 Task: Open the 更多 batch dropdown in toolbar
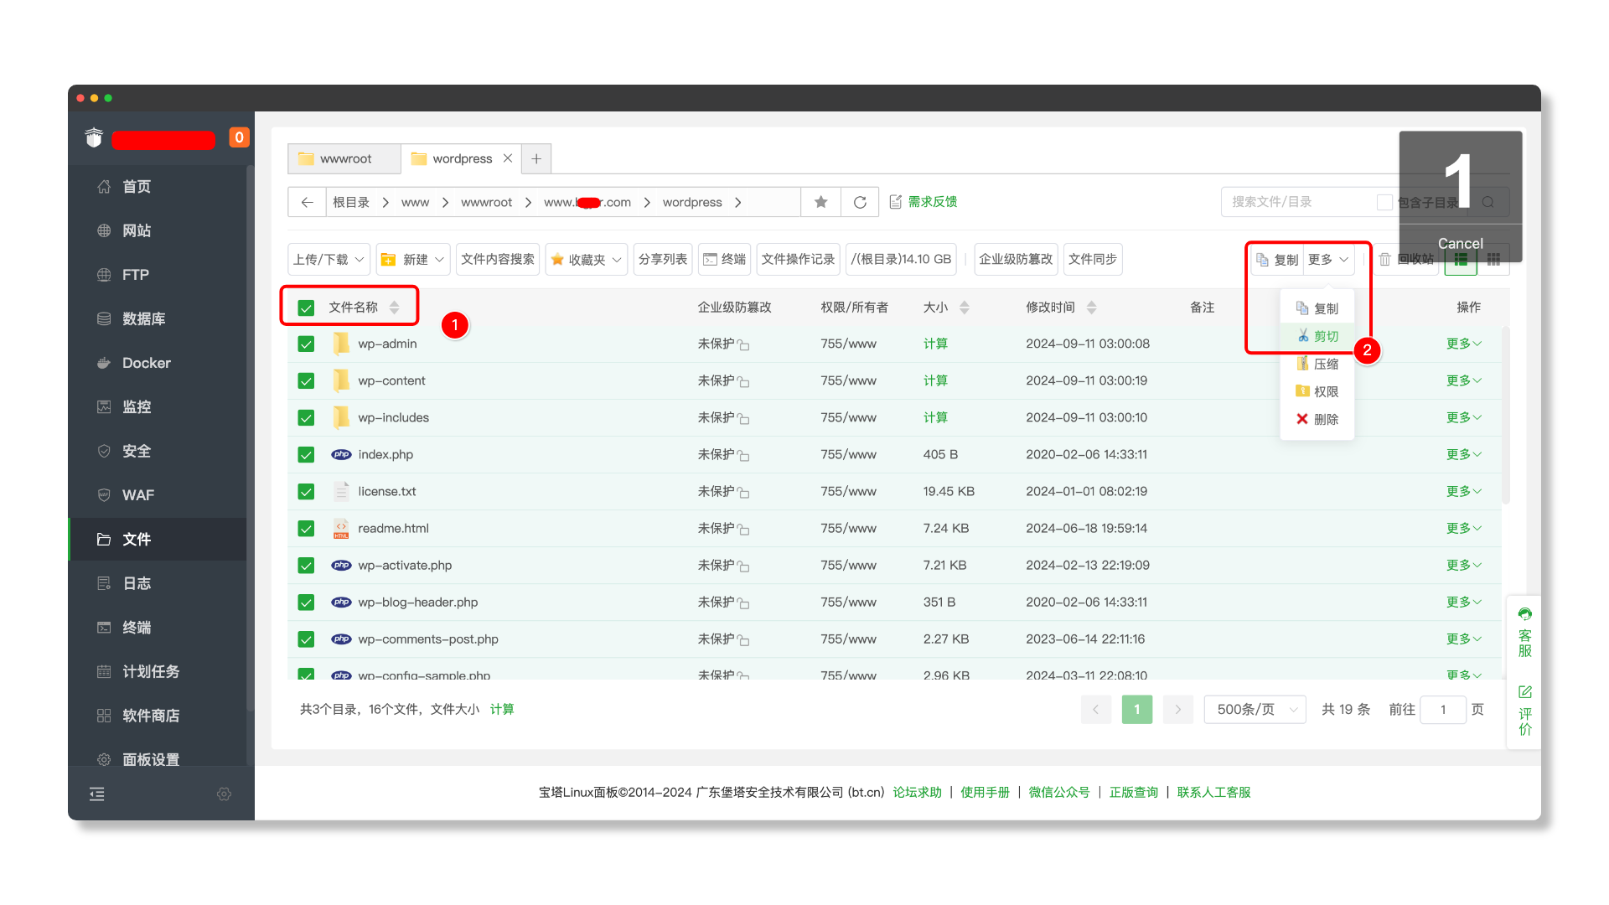point(1329,260)
